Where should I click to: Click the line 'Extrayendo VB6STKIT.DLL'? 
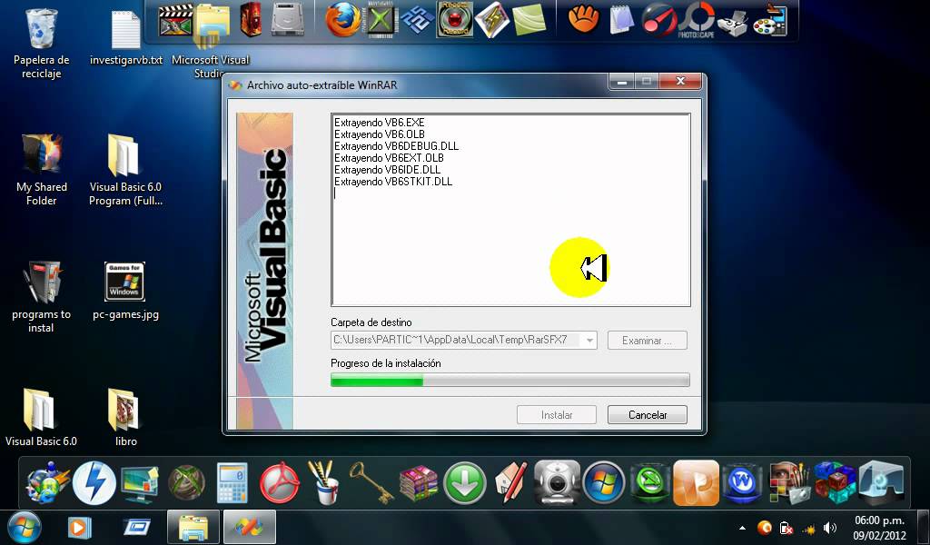click(x=393, y=182)
